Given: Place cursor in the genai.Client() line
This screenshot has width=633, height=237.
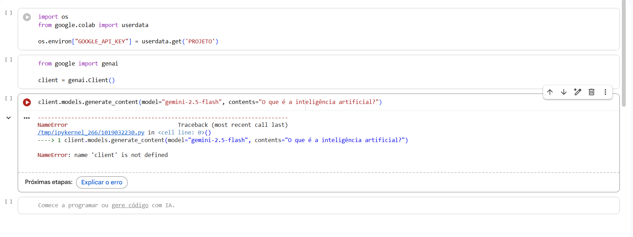Looking at the screenshot, I should [76, 80].
